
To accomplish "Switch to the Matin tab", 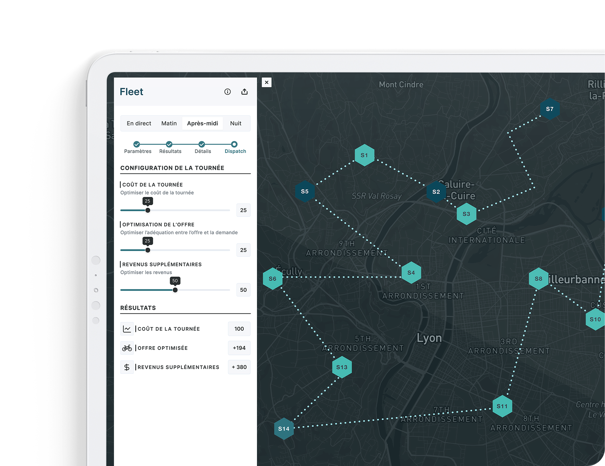I will click(169, 123).
